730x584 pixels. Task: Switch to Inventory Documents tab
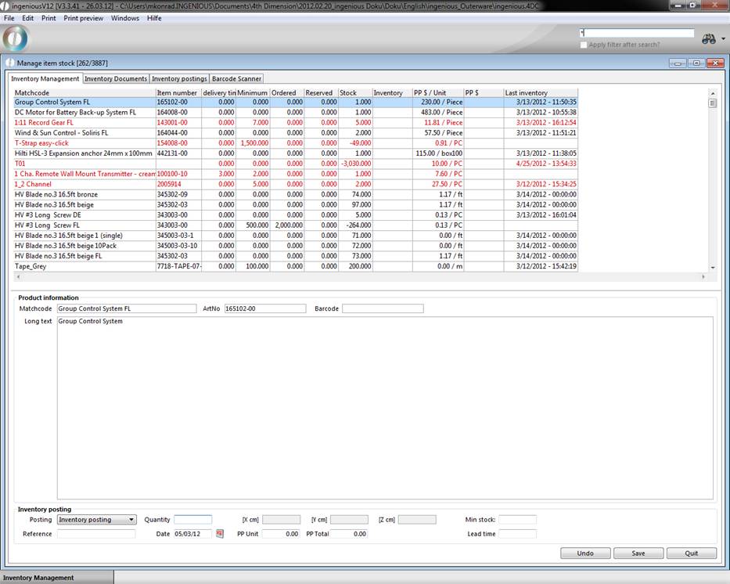click(x=115, y=79)
